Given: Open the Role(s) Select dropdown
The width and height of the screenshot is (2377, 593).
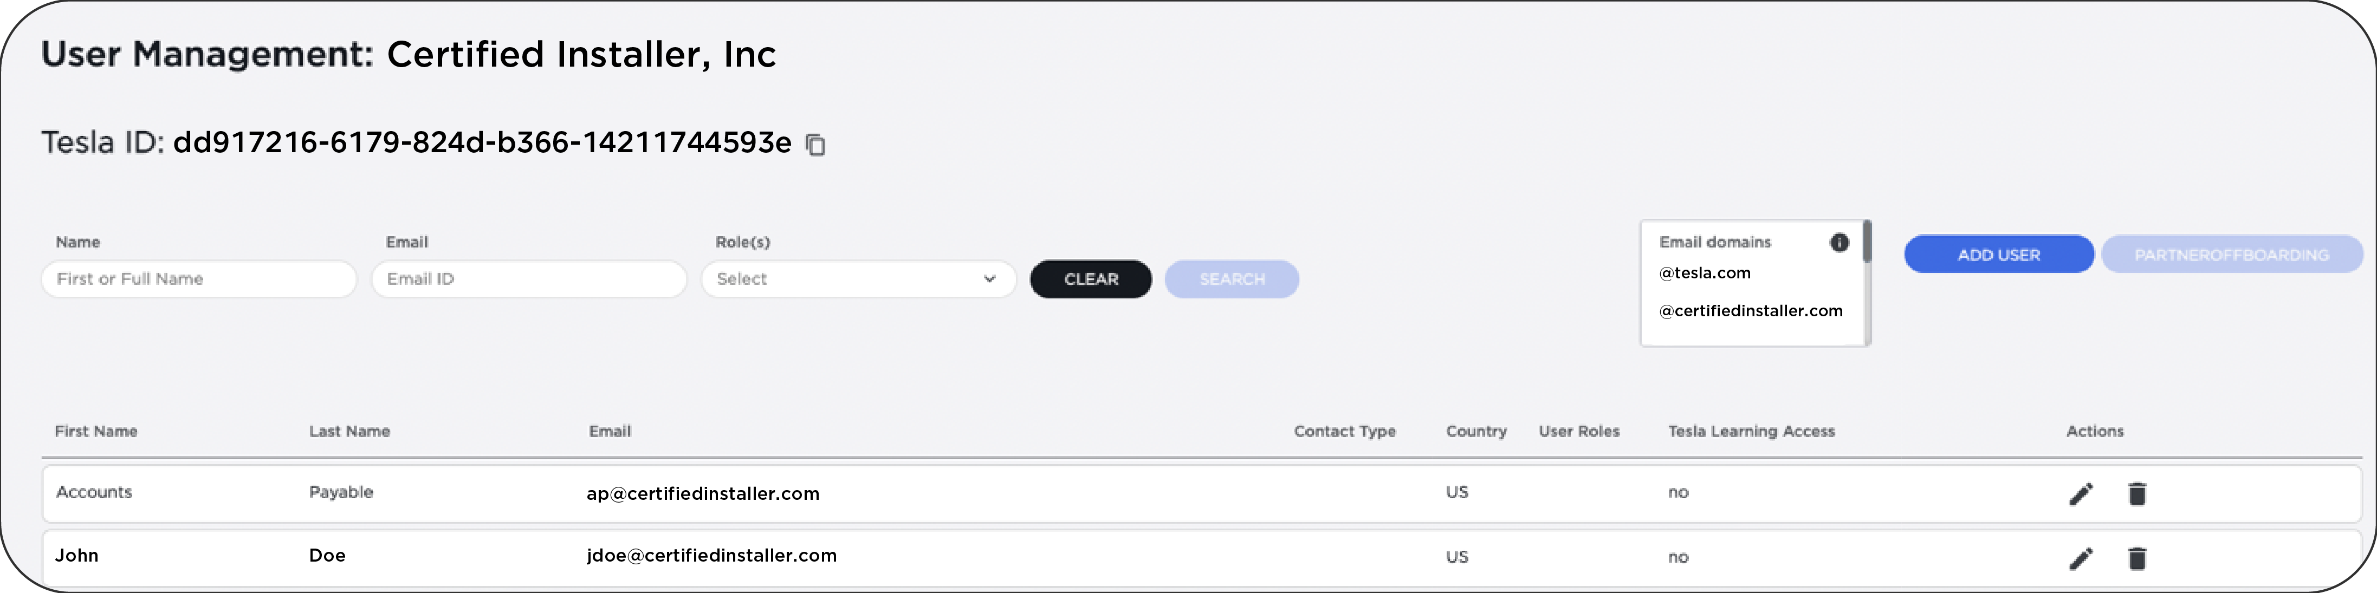Looking at the screenshot, I should (858, 278).
